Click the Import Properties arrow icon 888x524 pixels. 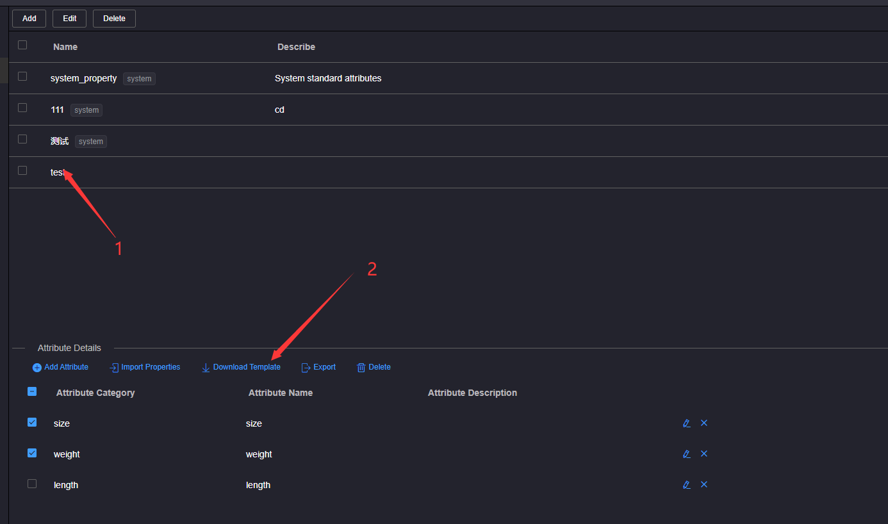pyautogui.click(x=114, y=368)
